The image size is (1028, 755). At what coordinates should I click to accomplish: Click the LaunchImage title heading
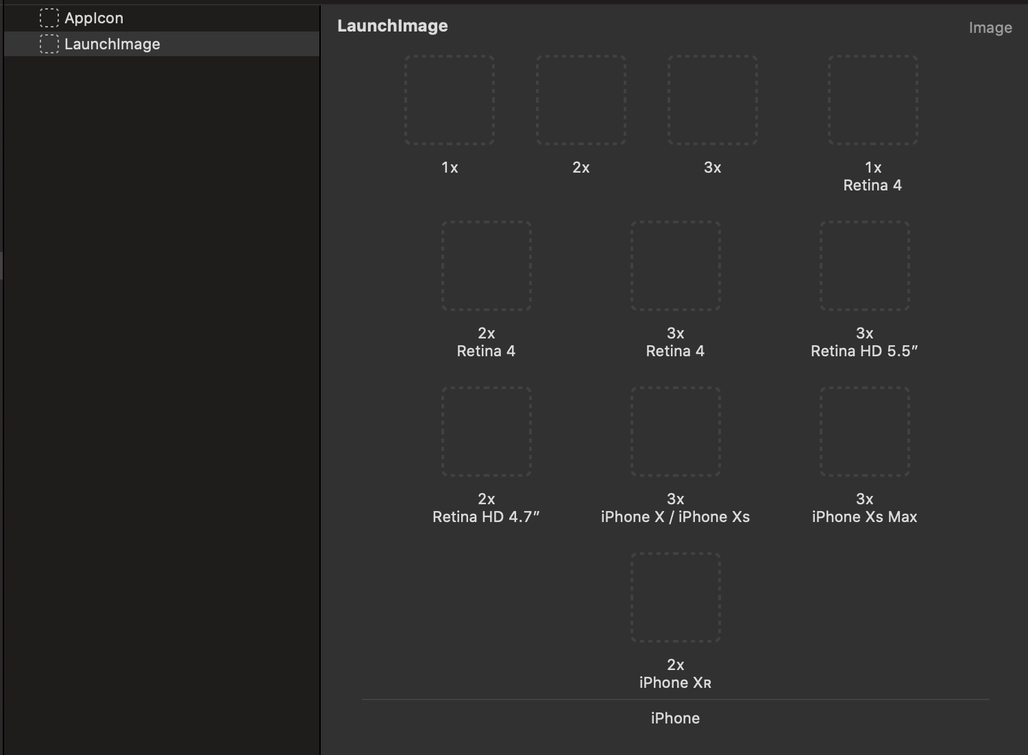[393, 26]
